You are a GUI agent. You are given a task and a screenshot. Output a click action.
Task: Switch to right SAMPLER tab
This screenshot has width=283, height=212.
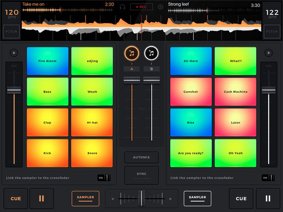pyautogui.click(x=197, y=199)
